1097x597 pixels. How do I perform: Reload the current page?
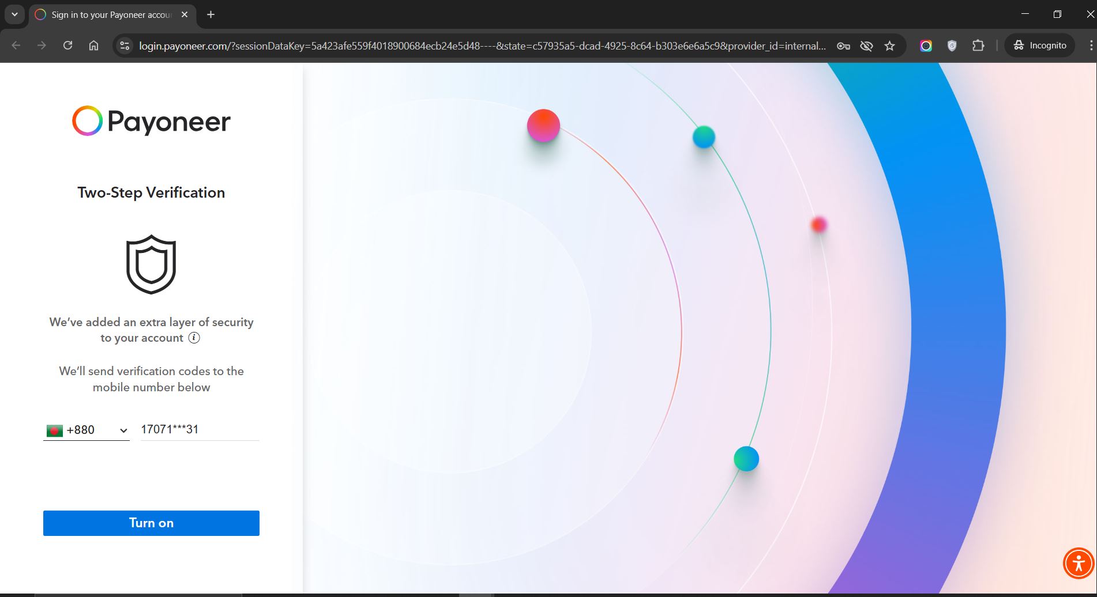(67, 46)
